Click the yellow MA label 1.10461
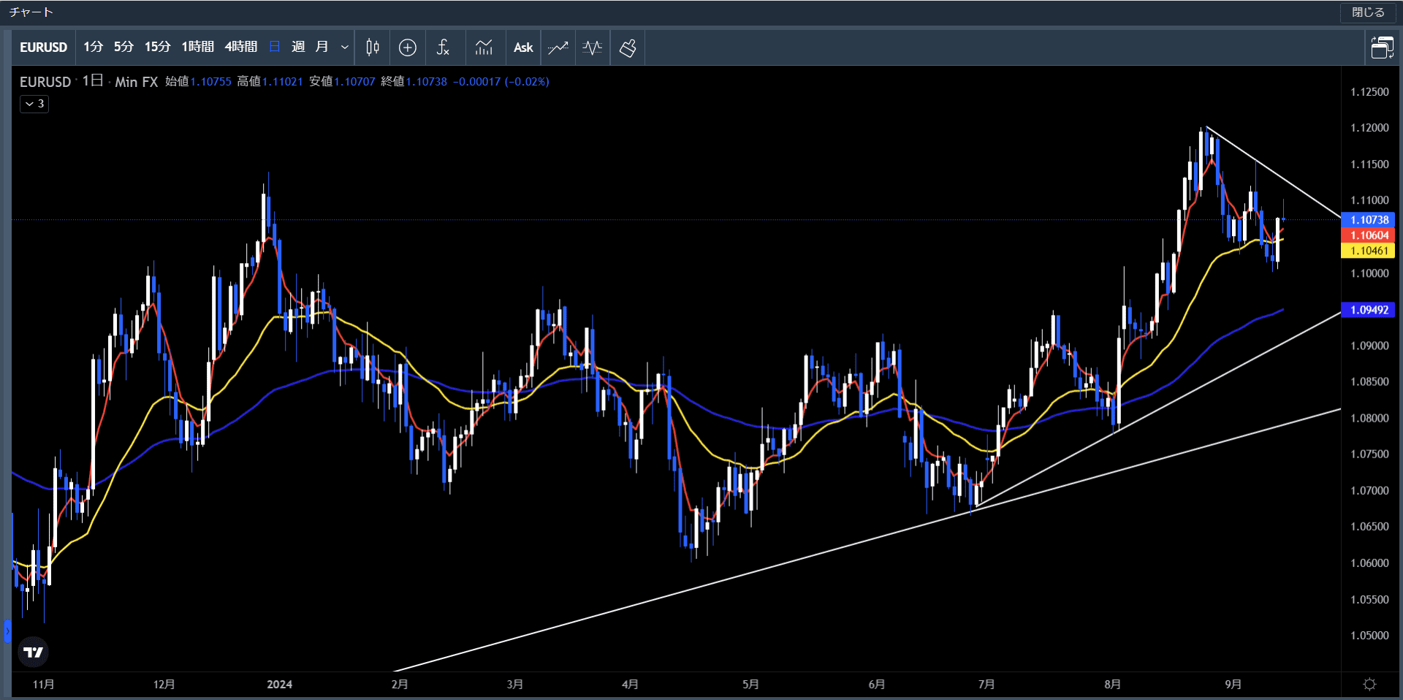Image resolution: width=1403 pixels, height=700 pixels. point(1369,251)
